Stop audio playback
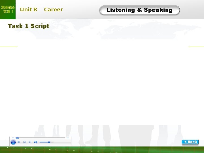This screenshot has height=153, width=204. coord(19,142)
